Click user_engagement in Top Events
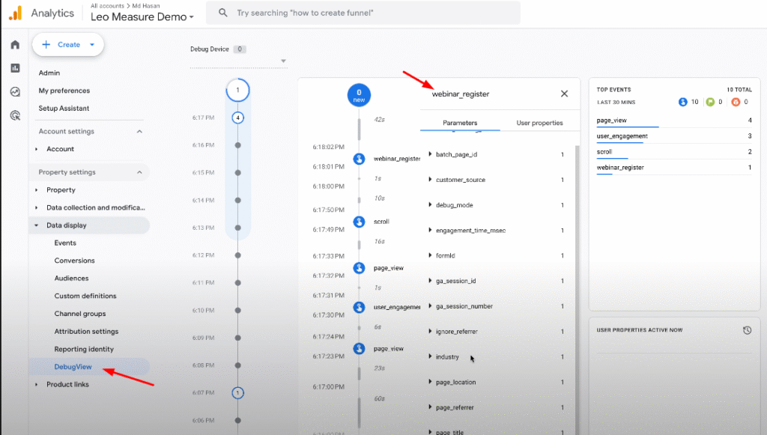 coord(622,136)
